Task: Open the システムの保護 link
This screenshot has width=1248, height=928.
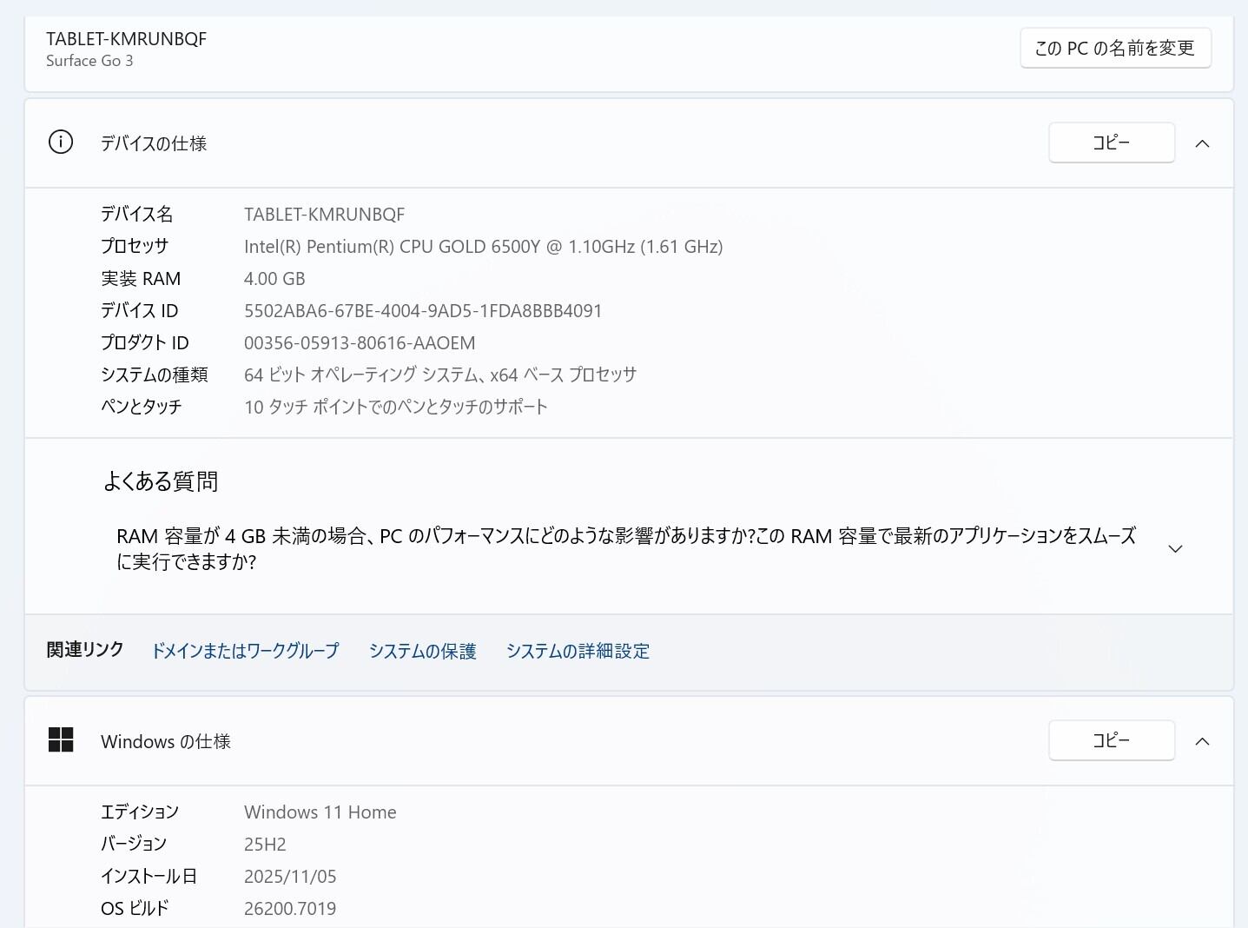Action: pyautogui.click(x=422, y=651)
